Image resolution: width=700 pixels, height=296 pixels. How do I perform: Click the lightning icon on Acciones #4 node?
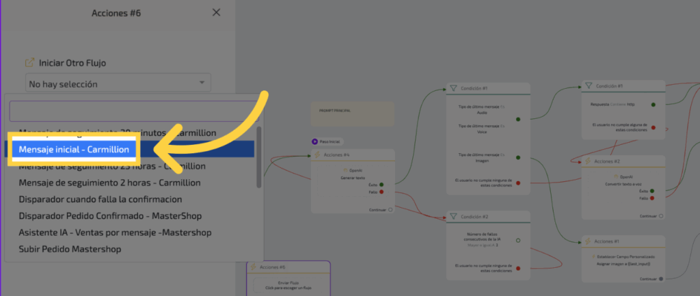(317, 155)
